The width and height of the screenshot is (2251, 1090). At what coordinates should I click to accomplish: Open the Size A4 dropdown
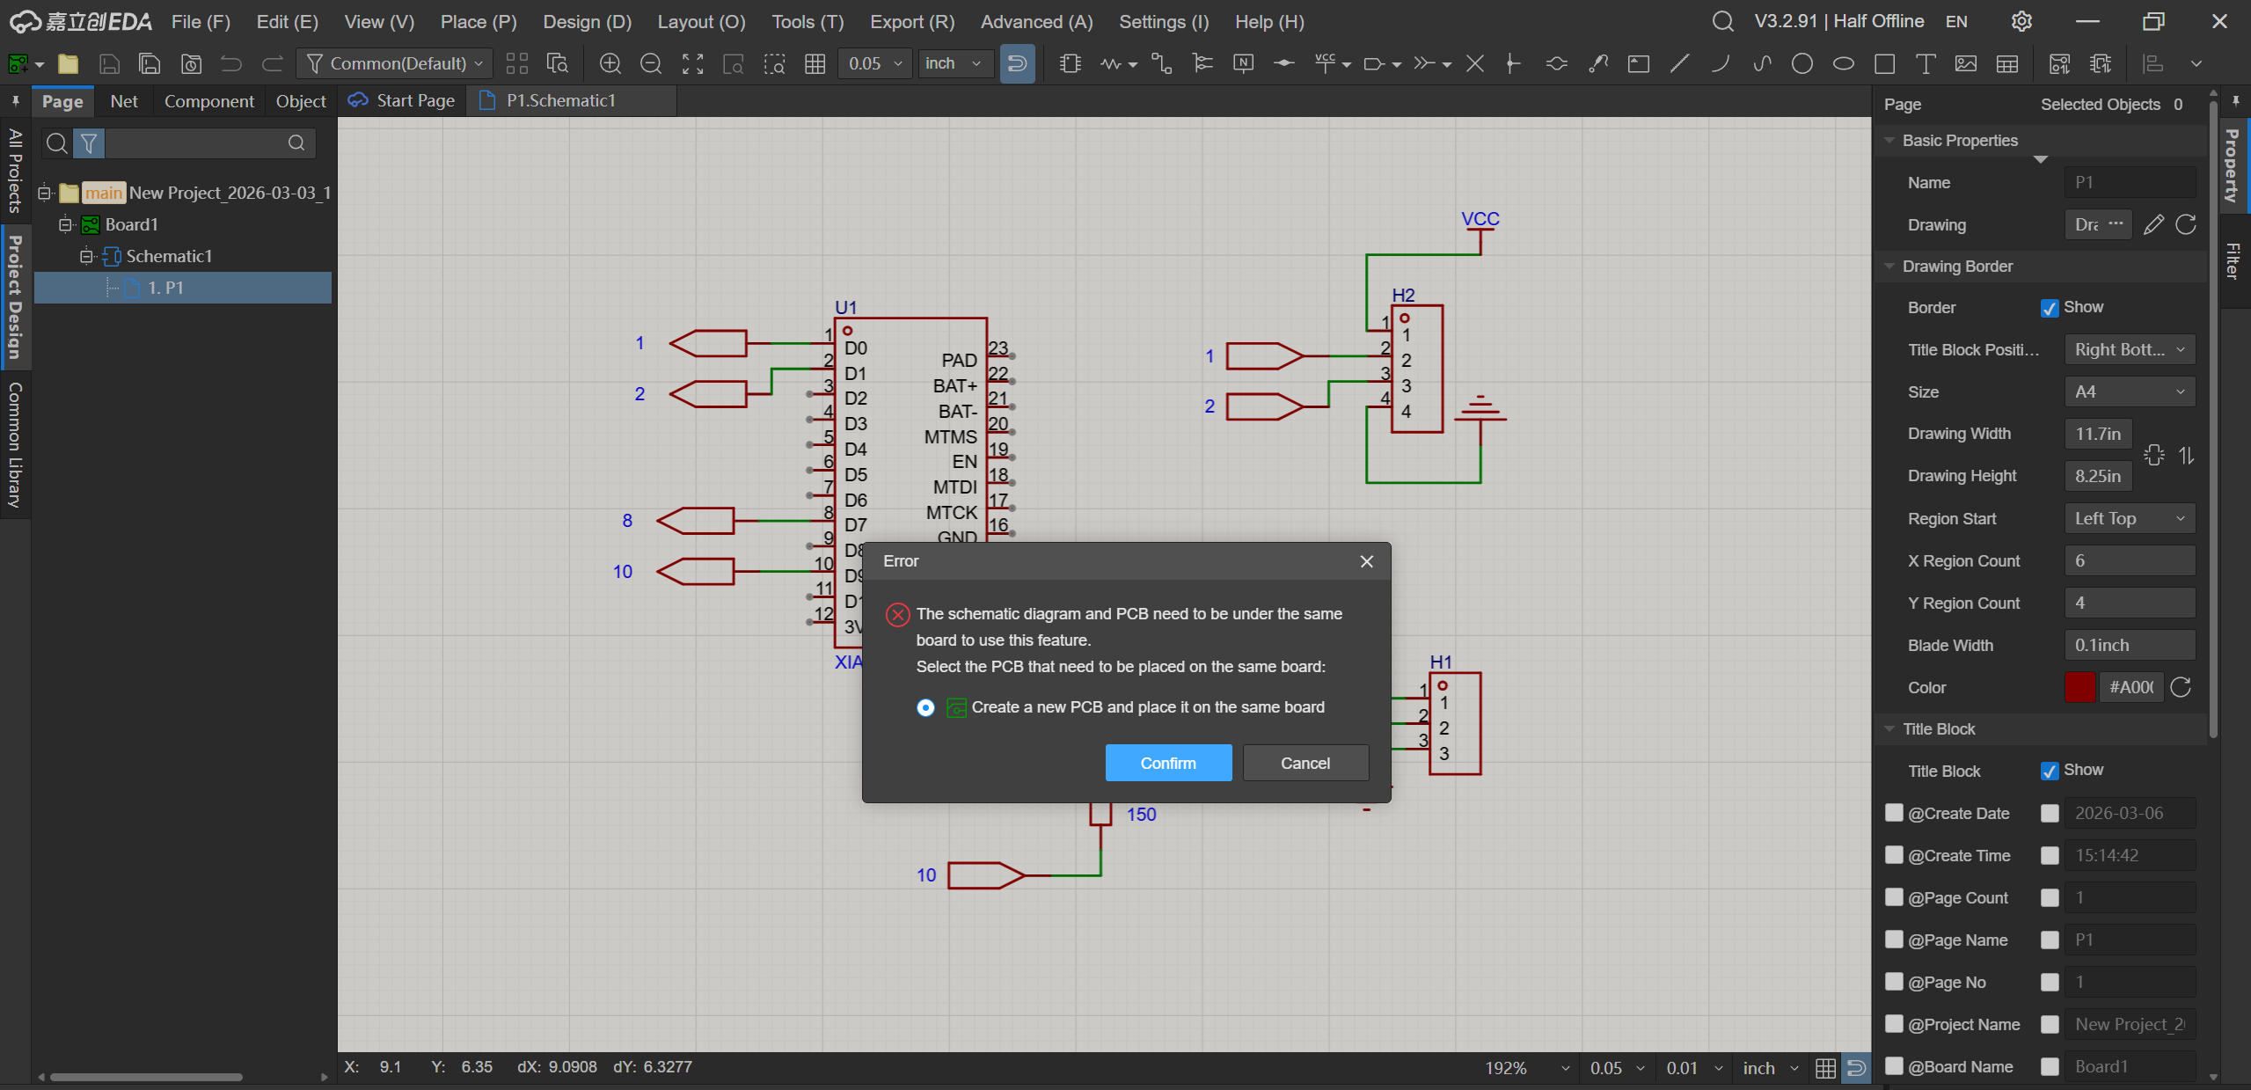pyautogui.click(x=2129, y=391)
